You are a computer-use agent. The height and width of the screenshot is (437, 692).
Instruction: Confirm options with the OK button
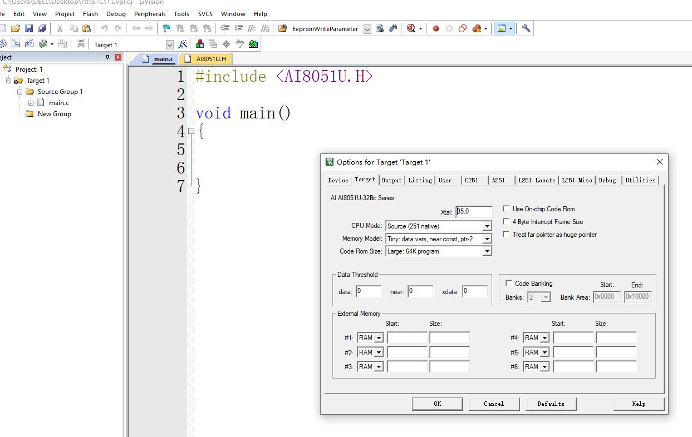[437, 404]
